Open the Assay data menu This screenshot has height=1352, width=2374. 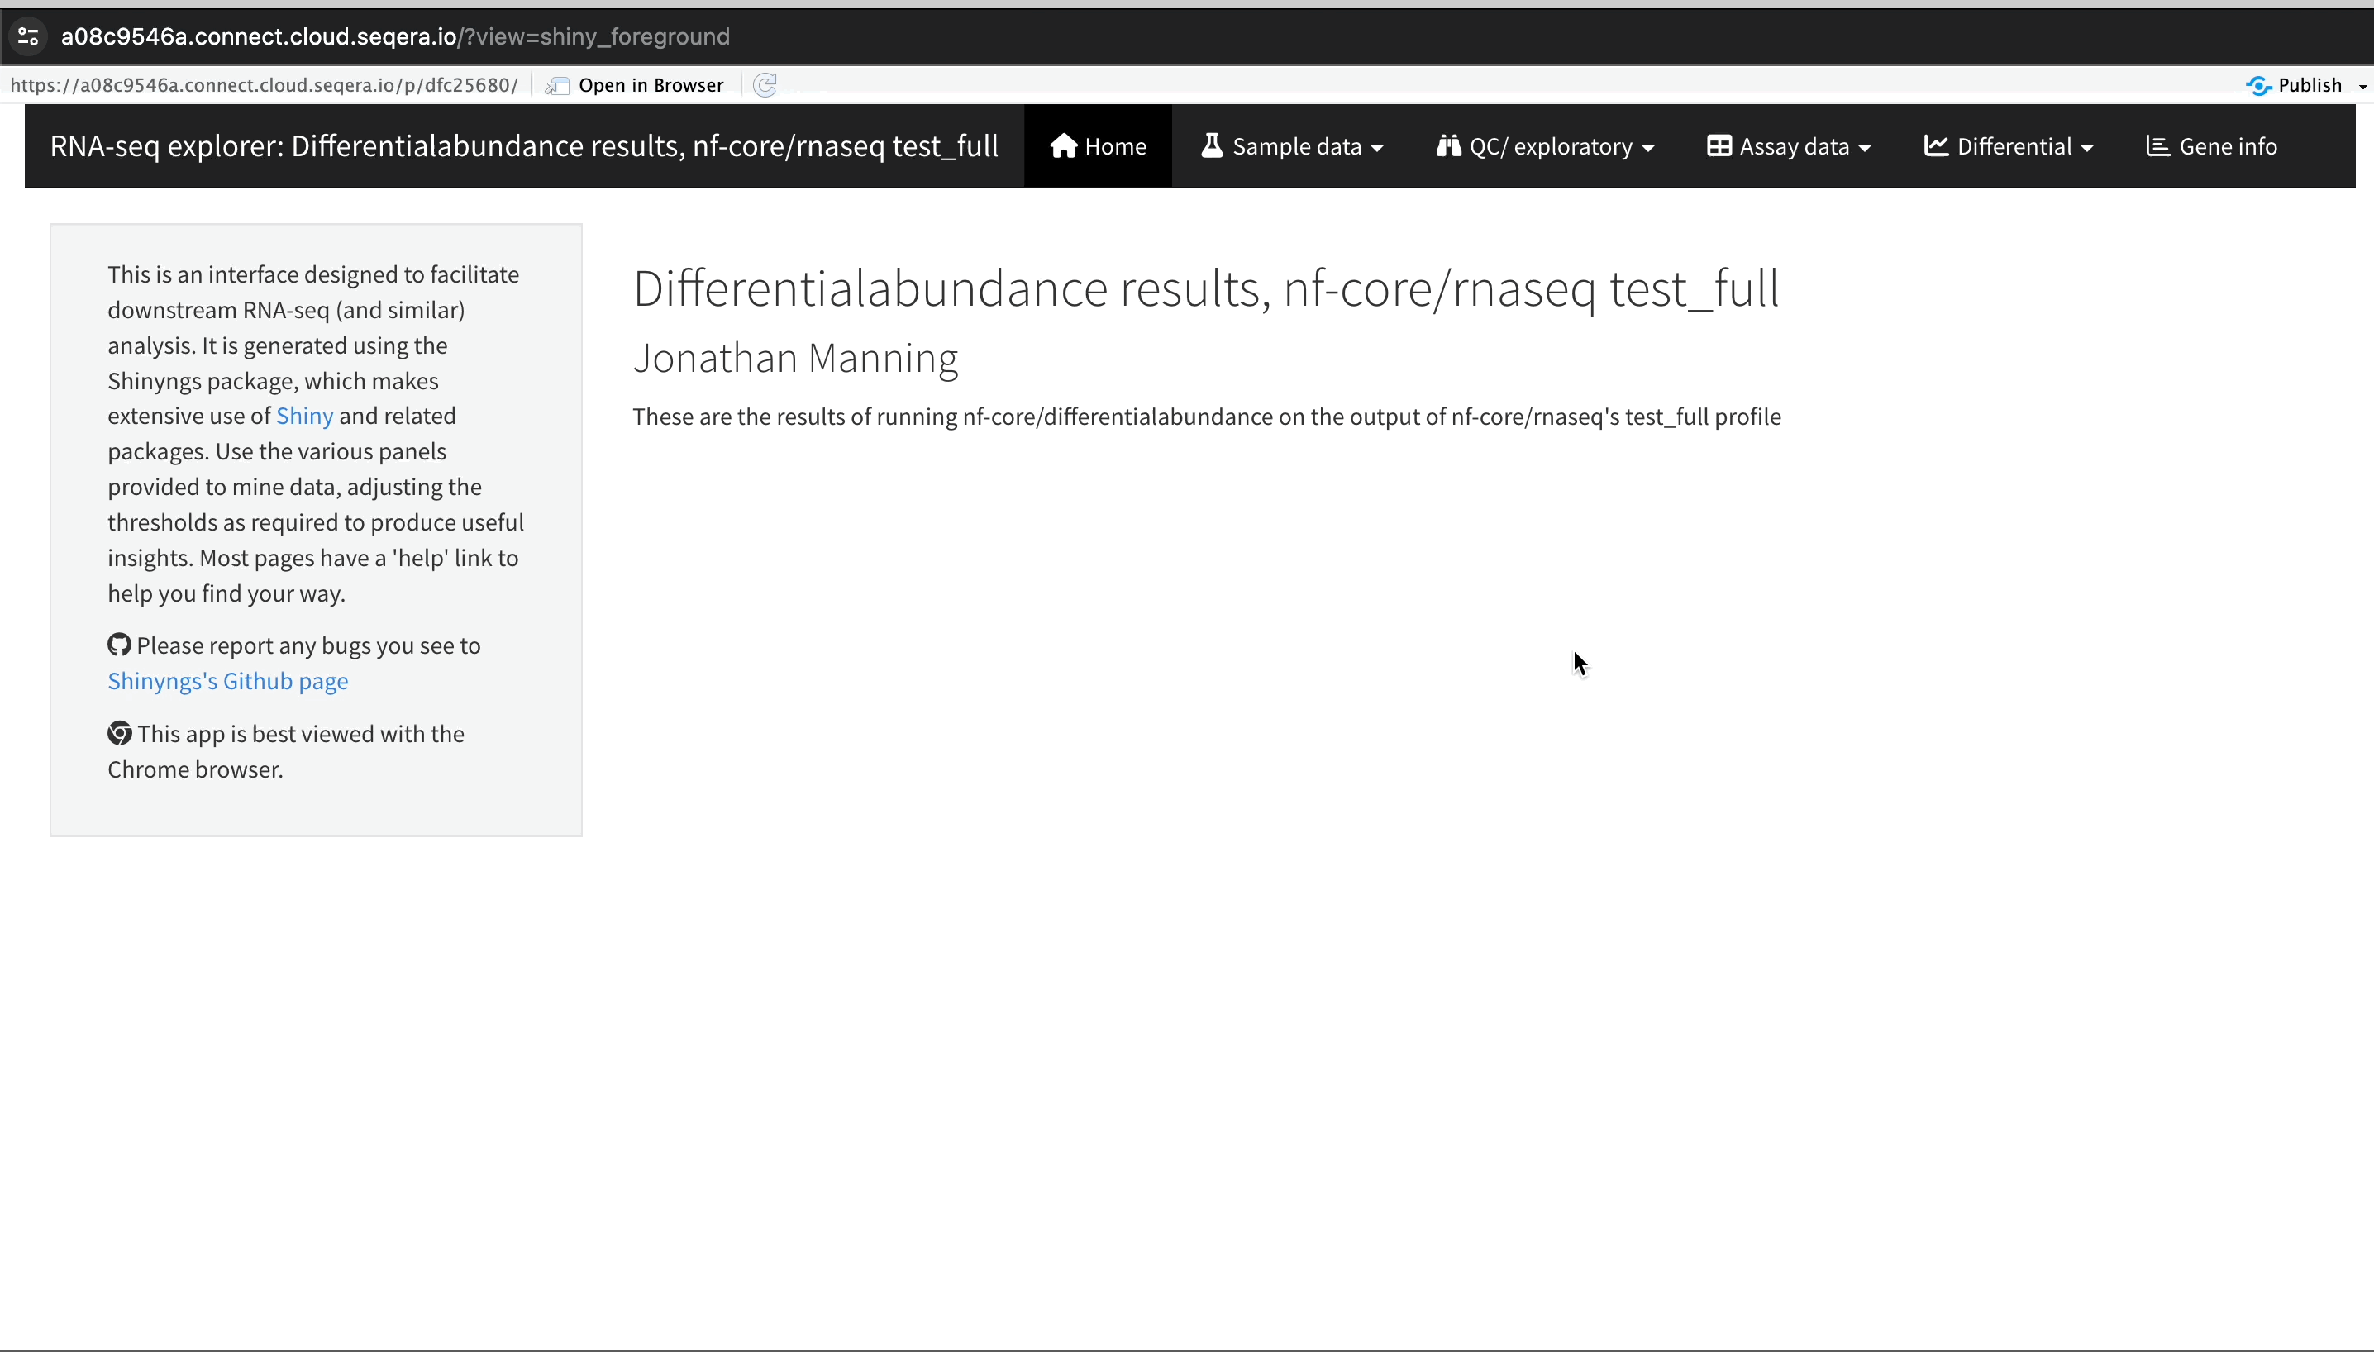point(1794,145)
